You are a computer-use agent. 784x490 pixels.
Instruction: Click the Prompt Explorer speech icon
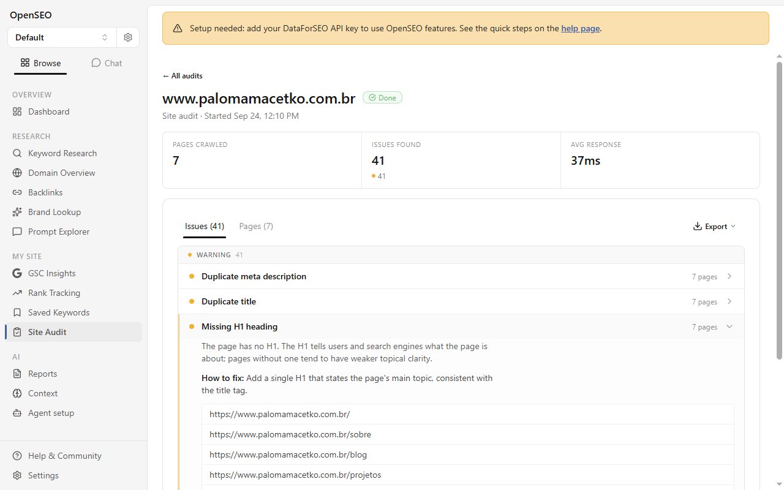[17, 232]
